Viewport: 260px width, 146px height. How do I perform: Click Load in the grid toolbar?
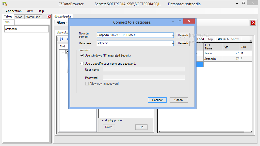click(x=201, y=39)
